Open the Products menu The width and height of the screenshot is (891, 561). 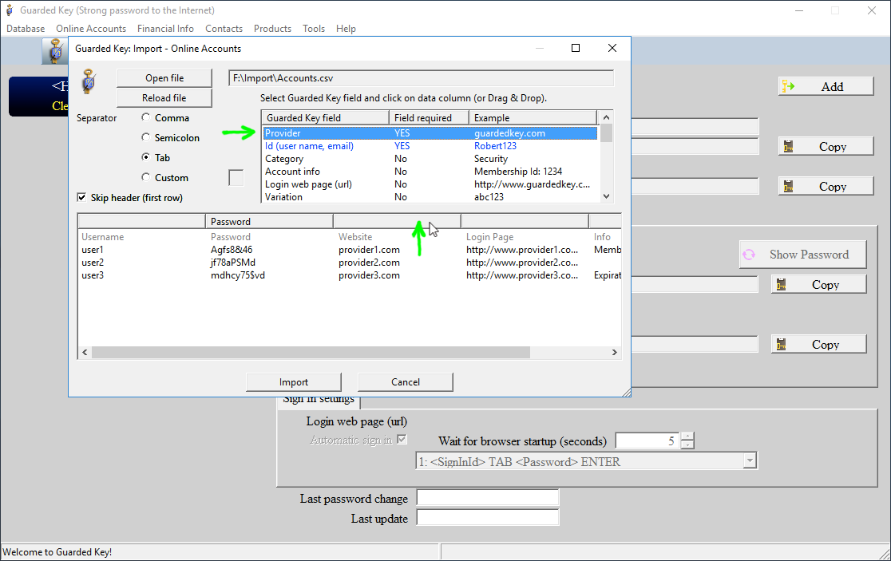tap(273, 29)
